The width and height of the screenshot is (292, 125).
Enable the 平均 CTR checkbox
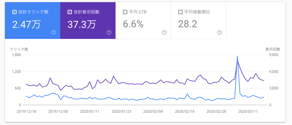[x=125, y=12]
